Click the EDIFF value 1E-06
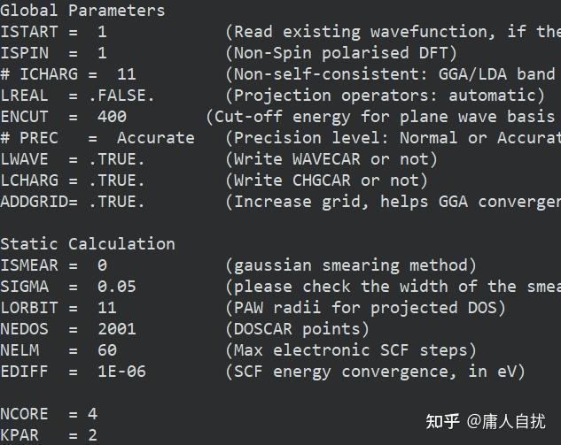 121,372
